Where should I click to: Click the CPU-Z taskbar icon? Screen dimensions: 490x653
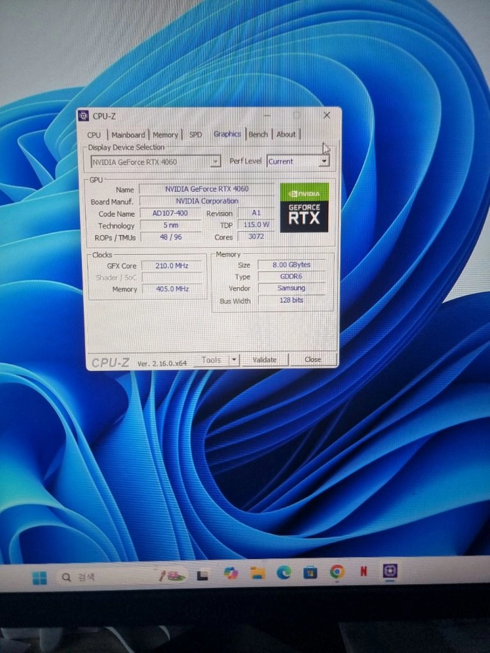point(390,571)
